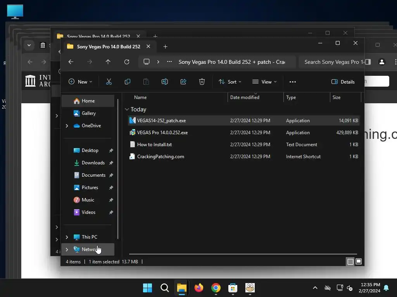Click the pin icon next to Desktop
The height and width of the screenshot is (297, 397).
[111, 150]
